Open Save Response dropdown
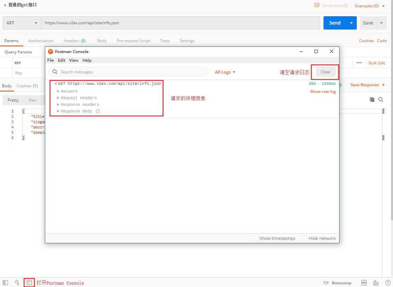 367,85
